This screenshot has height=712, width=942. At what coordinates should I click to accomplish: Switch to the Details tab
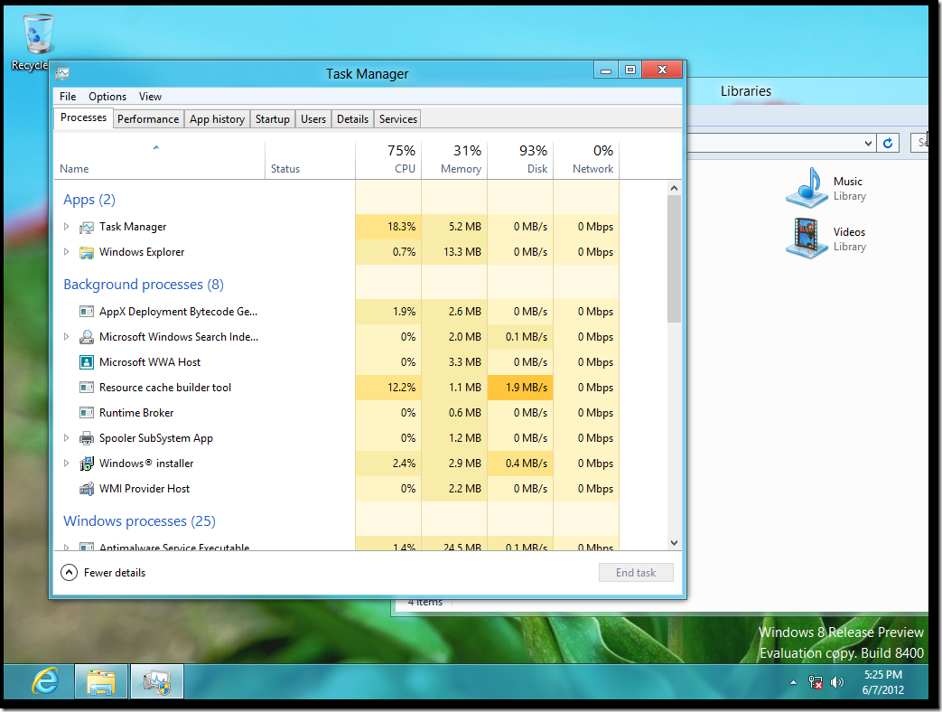coord(352,119)
